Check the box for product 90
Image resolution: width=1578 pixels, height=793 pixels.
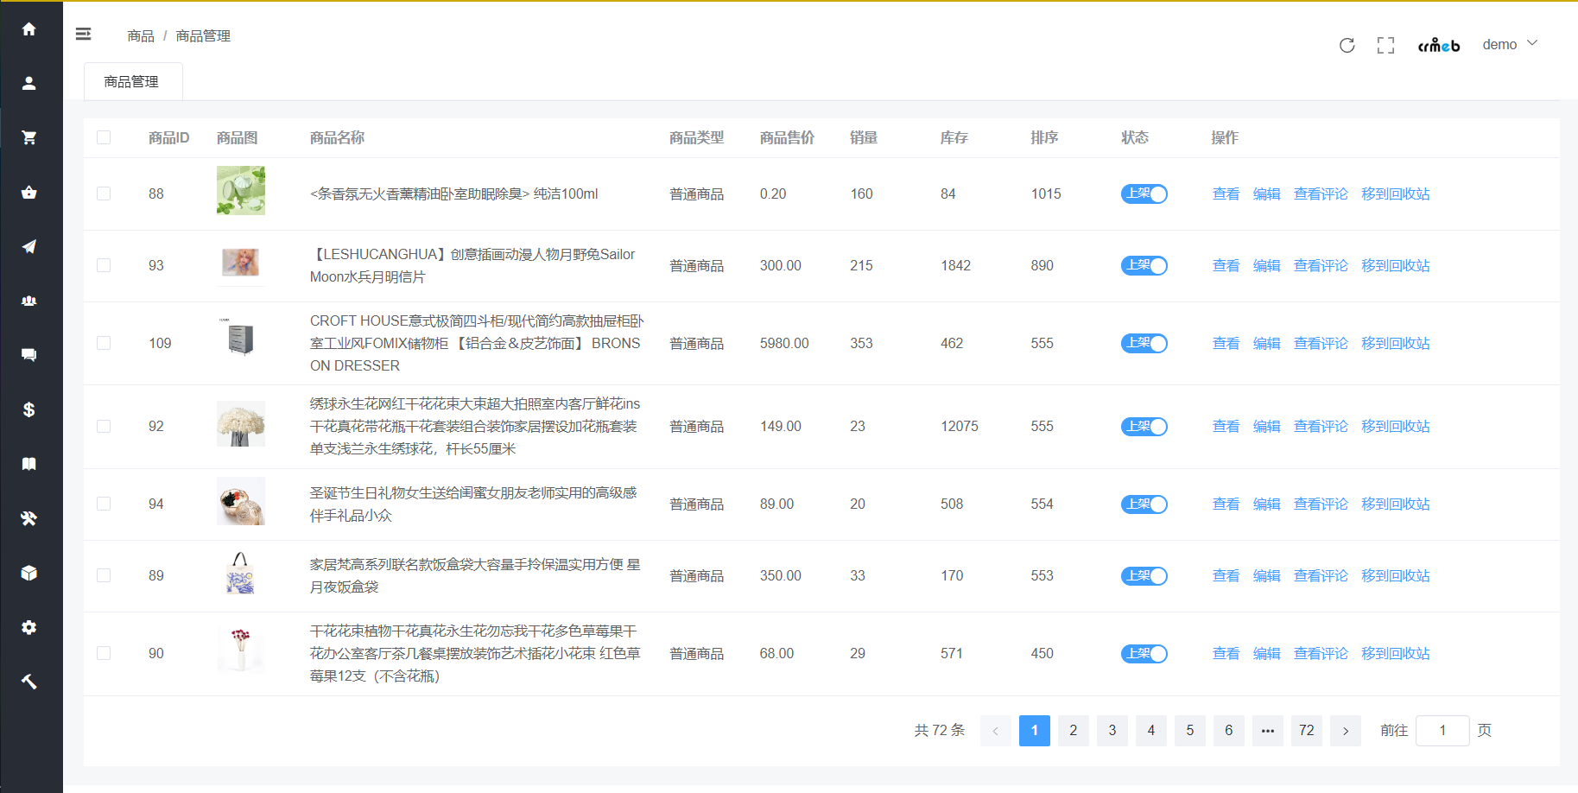point(104,653)
